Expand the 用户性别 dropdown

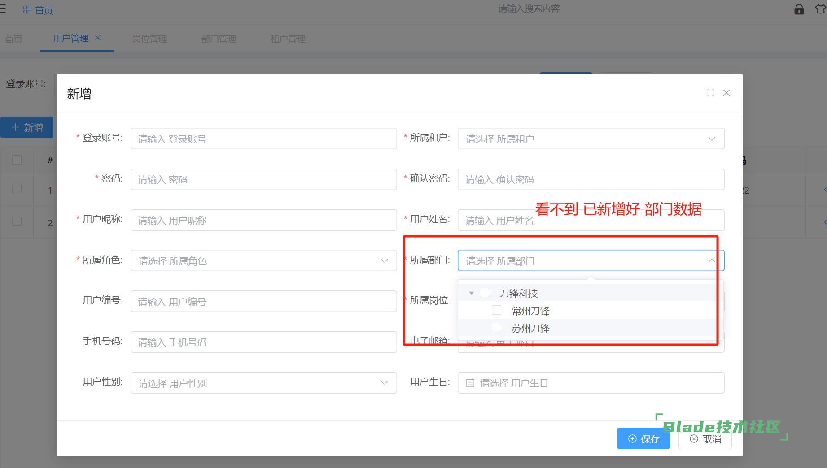pos(264,383)
